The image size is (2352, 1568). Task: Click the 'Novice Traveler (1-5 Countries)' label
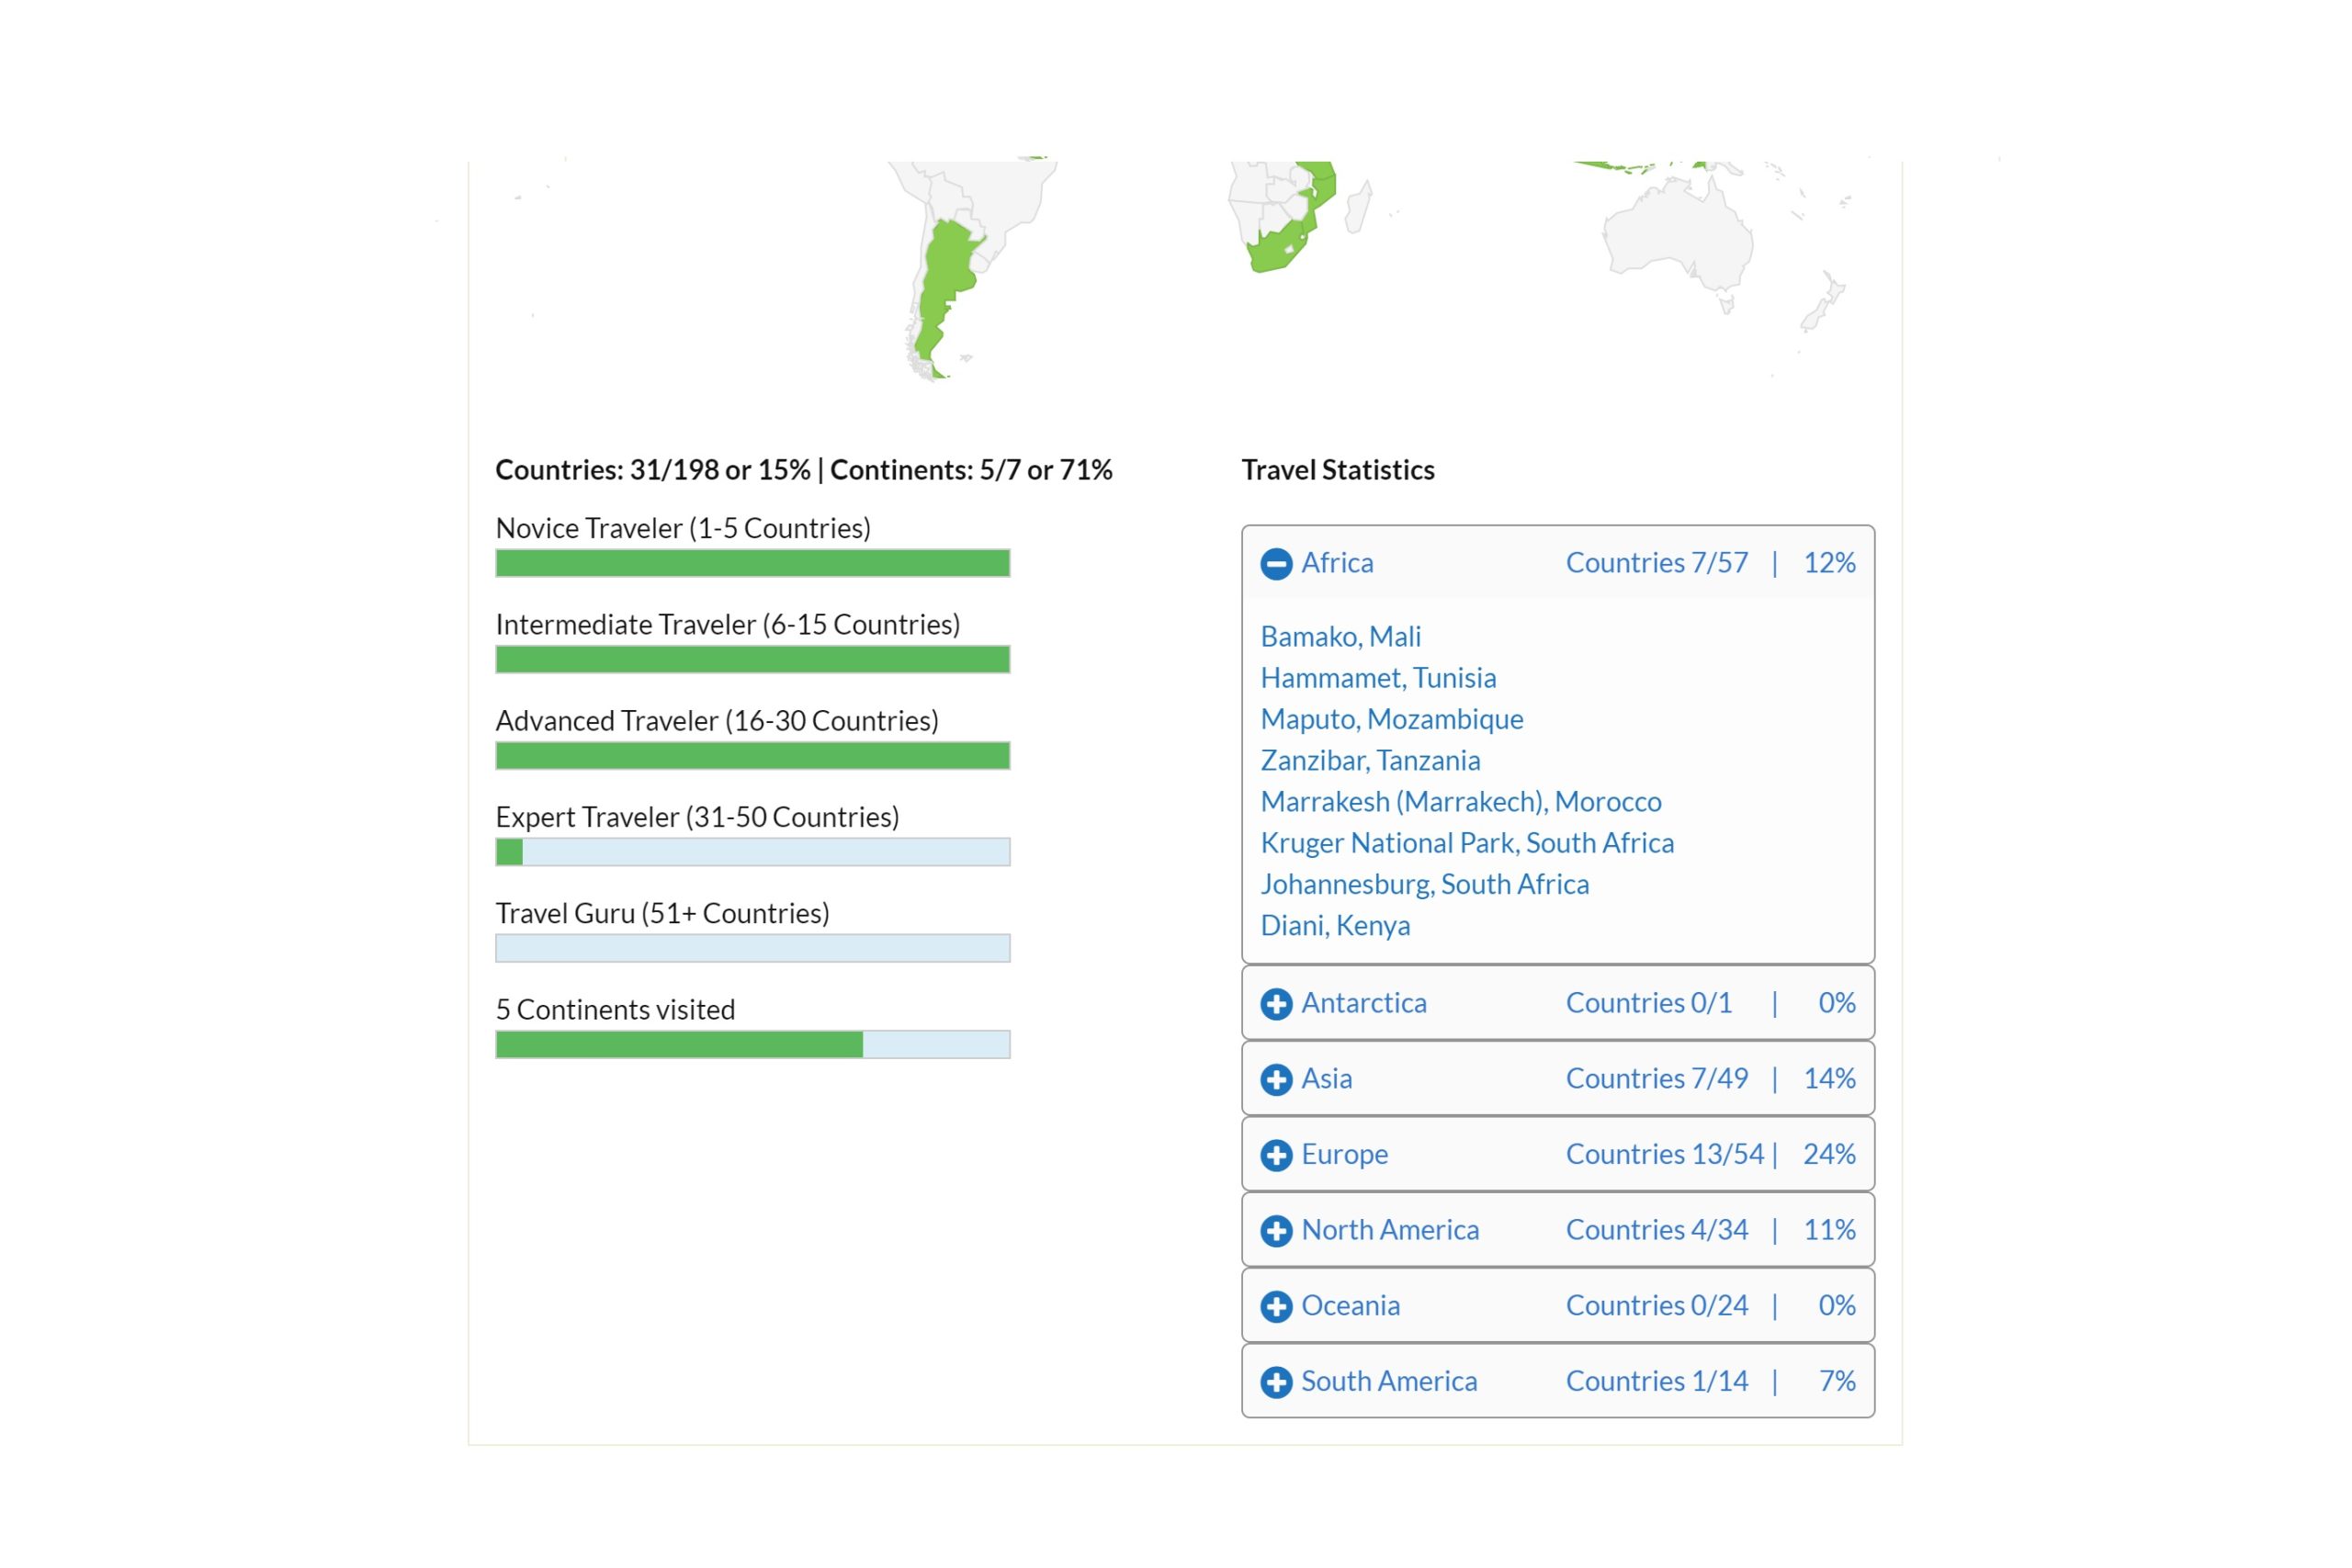(x=683, y=528)
